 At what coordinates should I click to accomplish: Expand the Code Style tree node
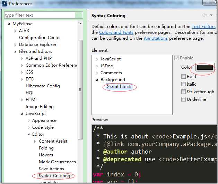coord(28,127)
